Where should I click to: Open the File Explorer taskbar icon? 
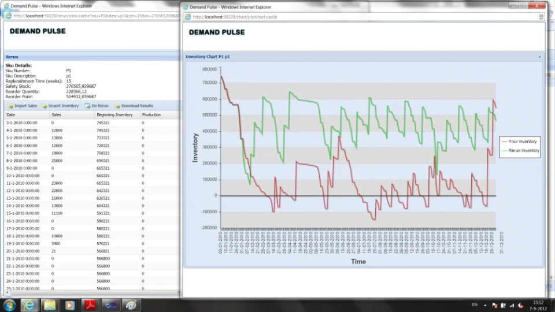(50, 305)
